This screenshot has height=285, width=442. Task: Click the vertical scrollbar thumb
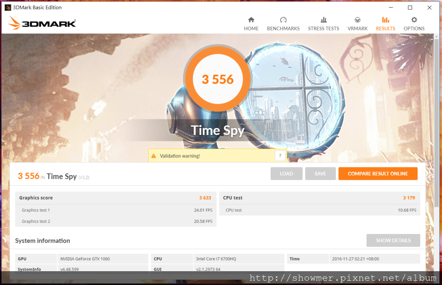pyautogui.click(x=436, y=122)
